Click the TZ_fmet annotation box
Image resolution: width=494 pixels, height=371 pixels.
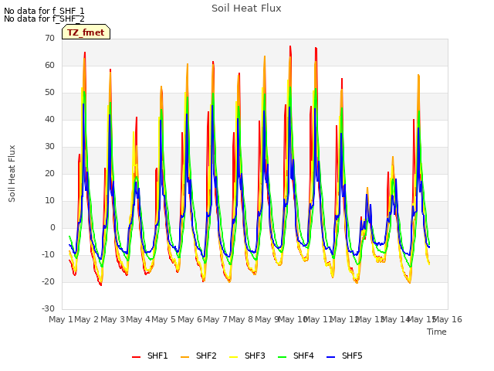[x=86, y=32]
